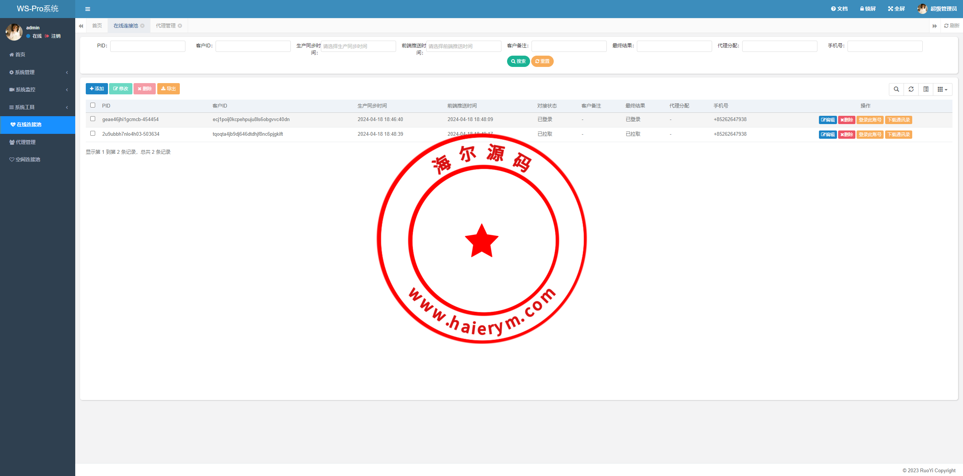Close the 在线连接池 tab
963x476 pixels.
tap(143, 26)
